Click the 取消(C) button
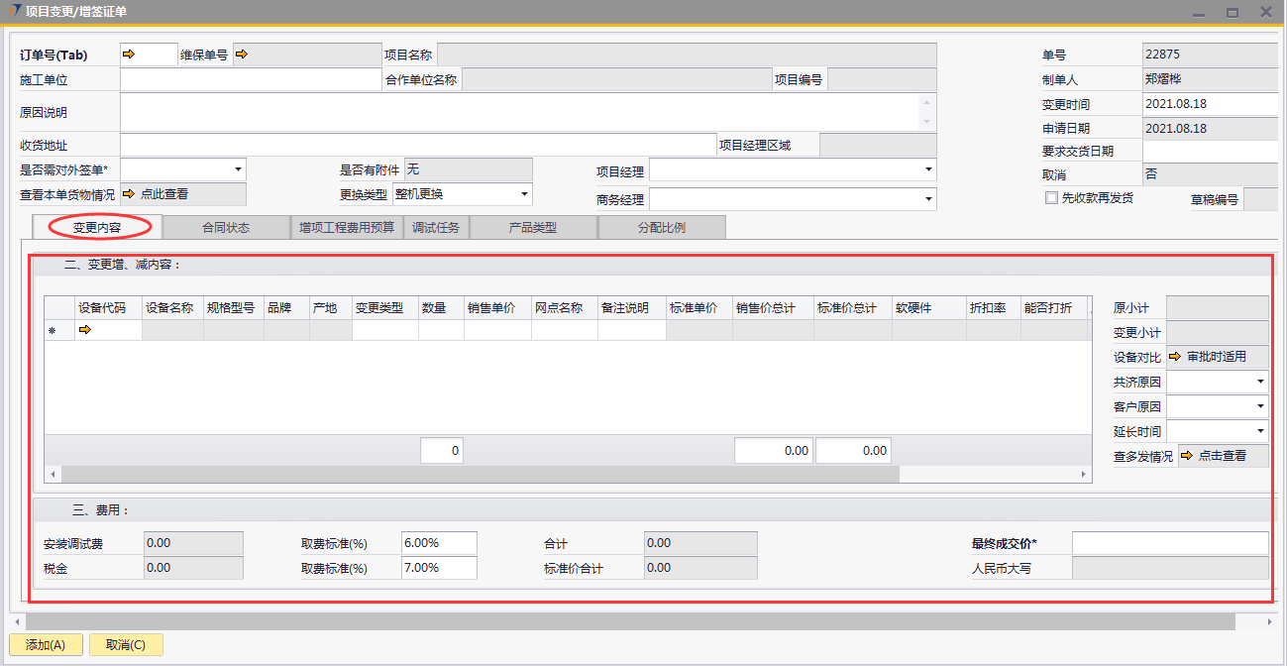Screen dimensions: 1287x666 coord(126,645)
